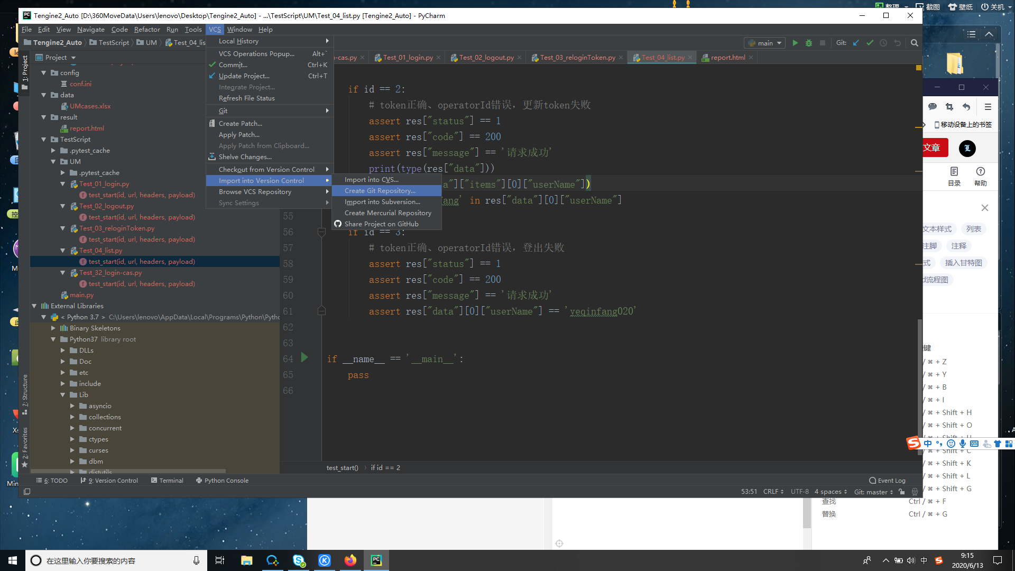Viewport: 1015px width, 571px height.
Task: Run the main configuration with green play icon
Action: [x=795, y=43]
